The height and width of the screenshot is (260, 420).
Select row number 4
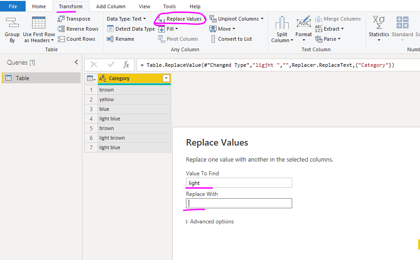91,119
